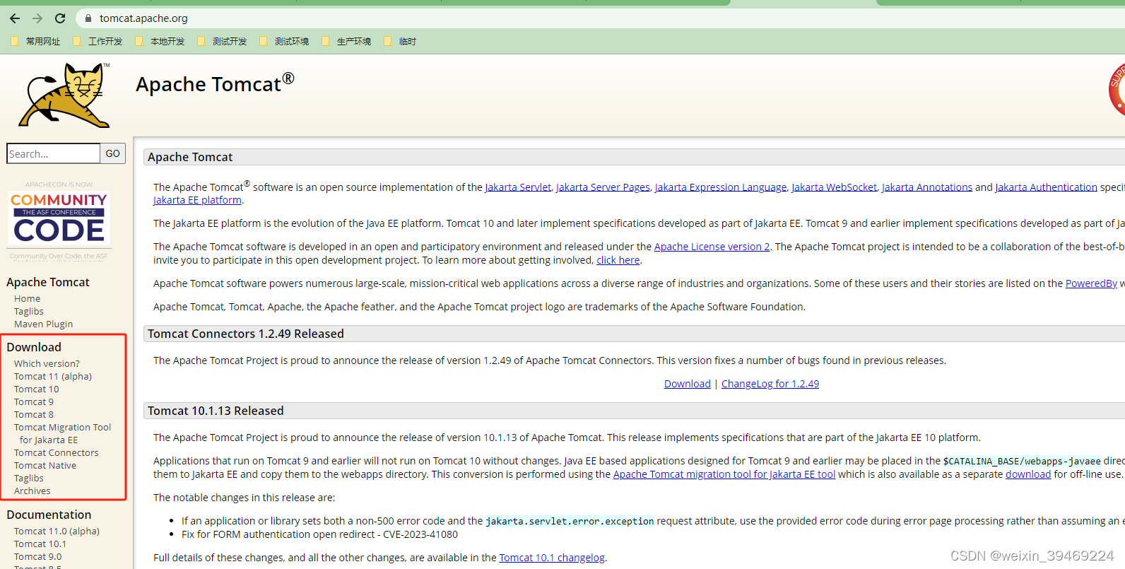Open the Tomcat Native sidebar link
This screenshot has height=569, width=1125.
click(x=45, y=466)
